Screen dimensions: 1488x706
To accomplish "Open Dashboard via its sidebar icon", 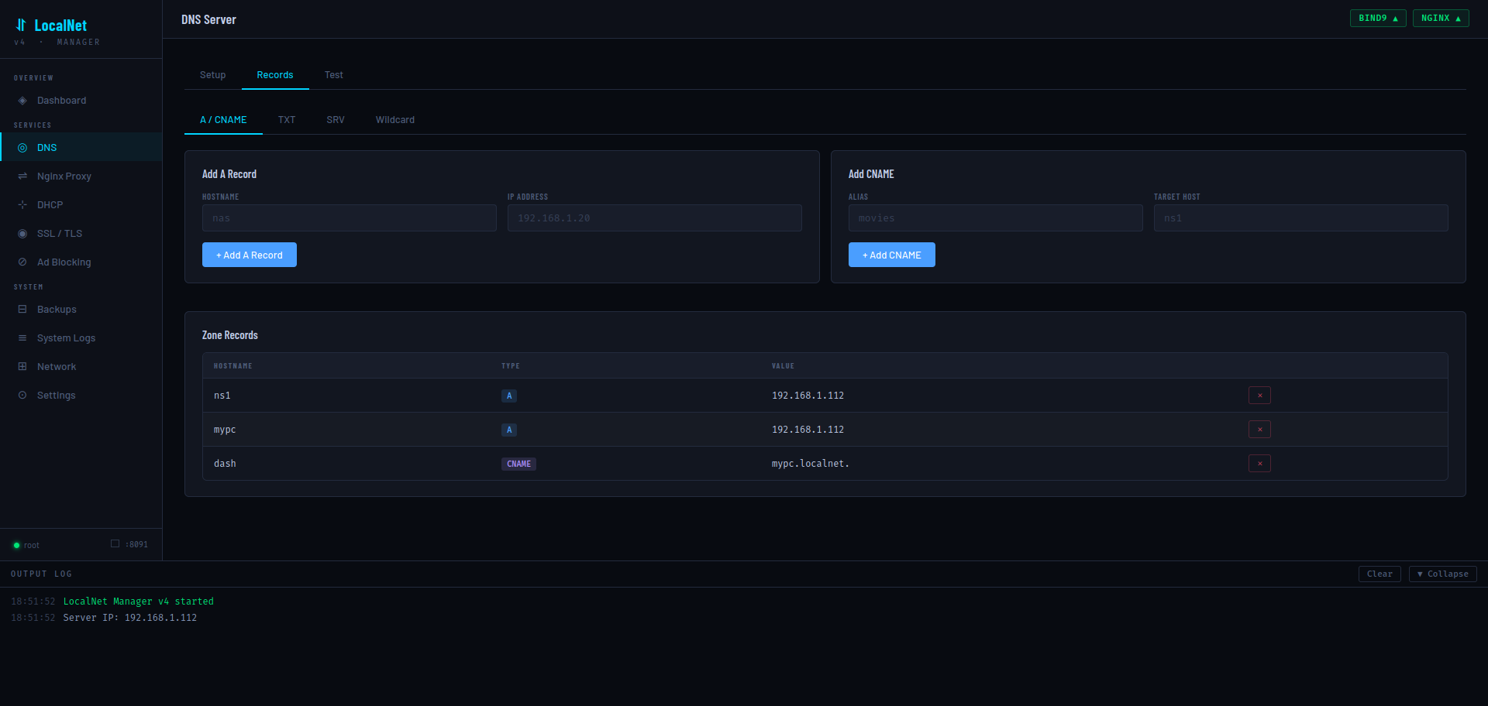I will pyautogui.click(x=22, y=101).
